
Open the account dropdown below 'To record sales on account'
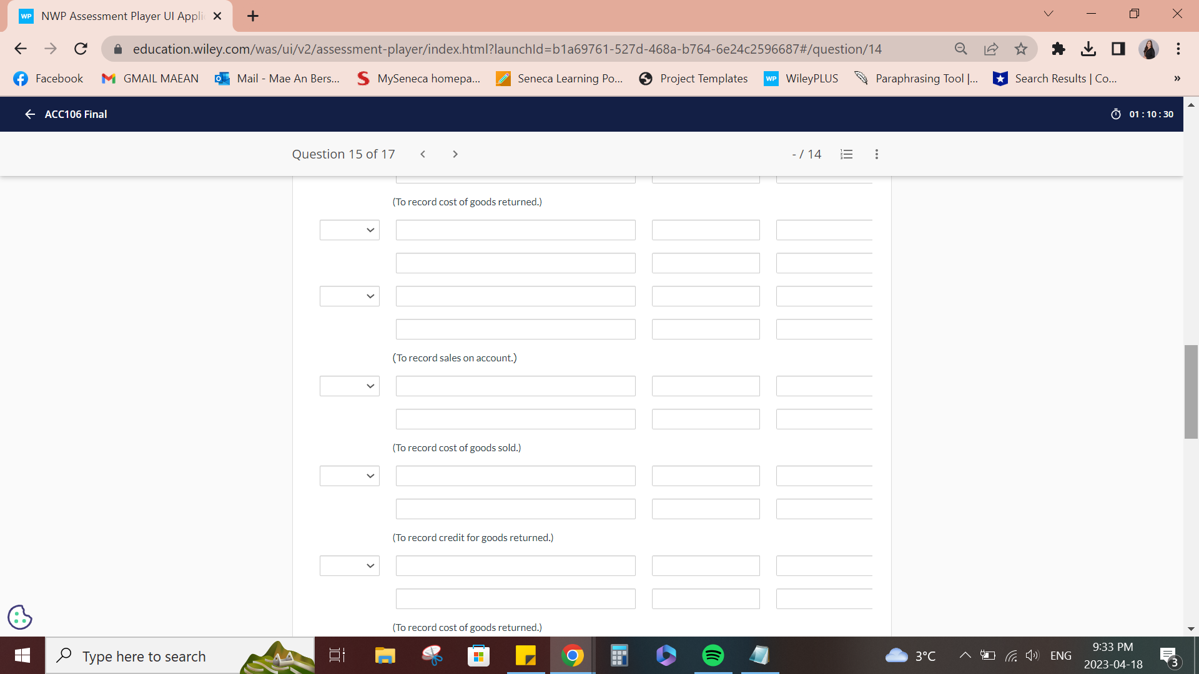(x=349, y=386)
